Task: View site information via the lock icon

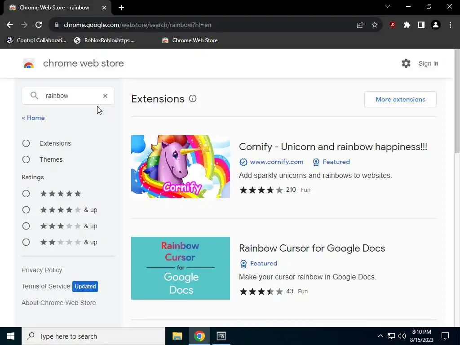Action: (x=57, y=25)
